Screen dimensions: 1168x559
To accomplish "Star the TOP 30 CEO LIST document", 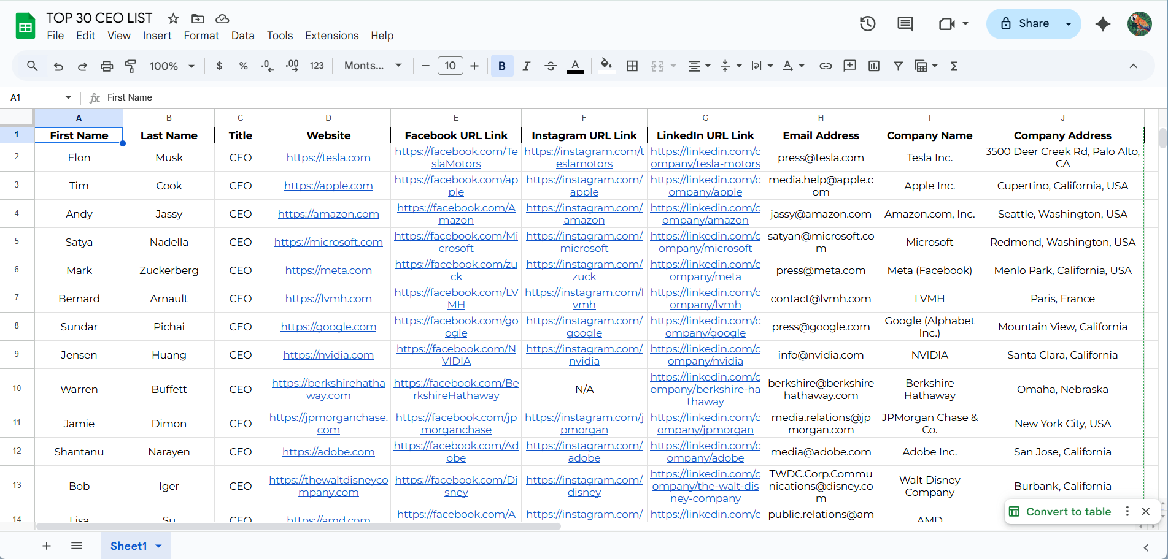I will coord(174,18).
